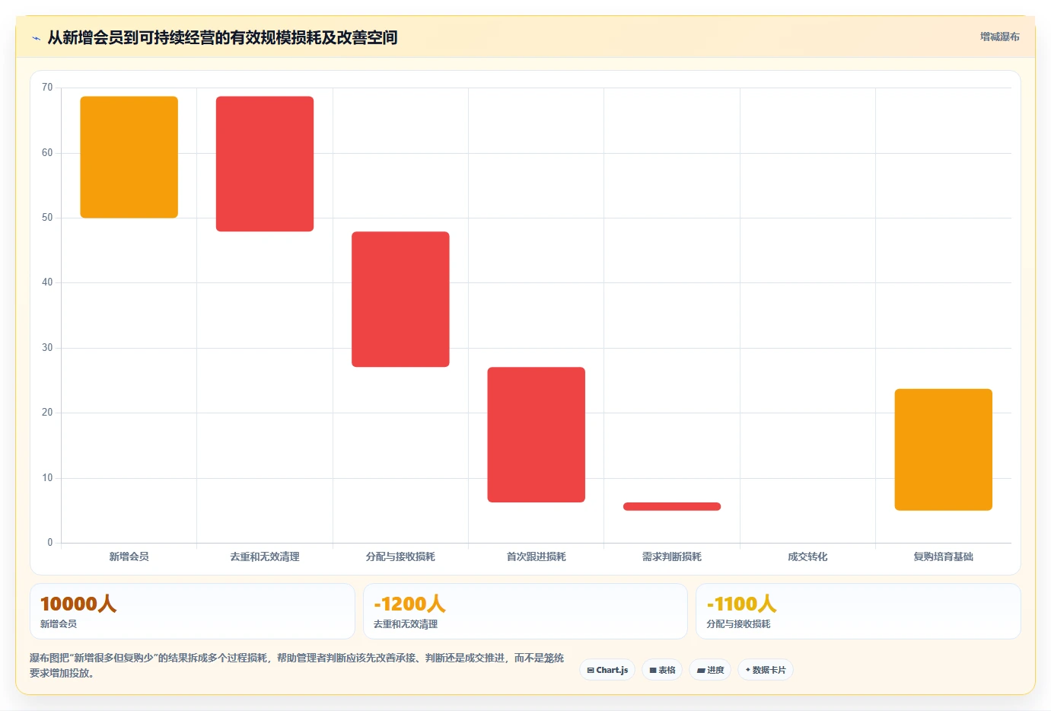Select the red 首次跟进损耗 bar
This screenshot has width=1051, height=711.
click(x=537, y=435)
